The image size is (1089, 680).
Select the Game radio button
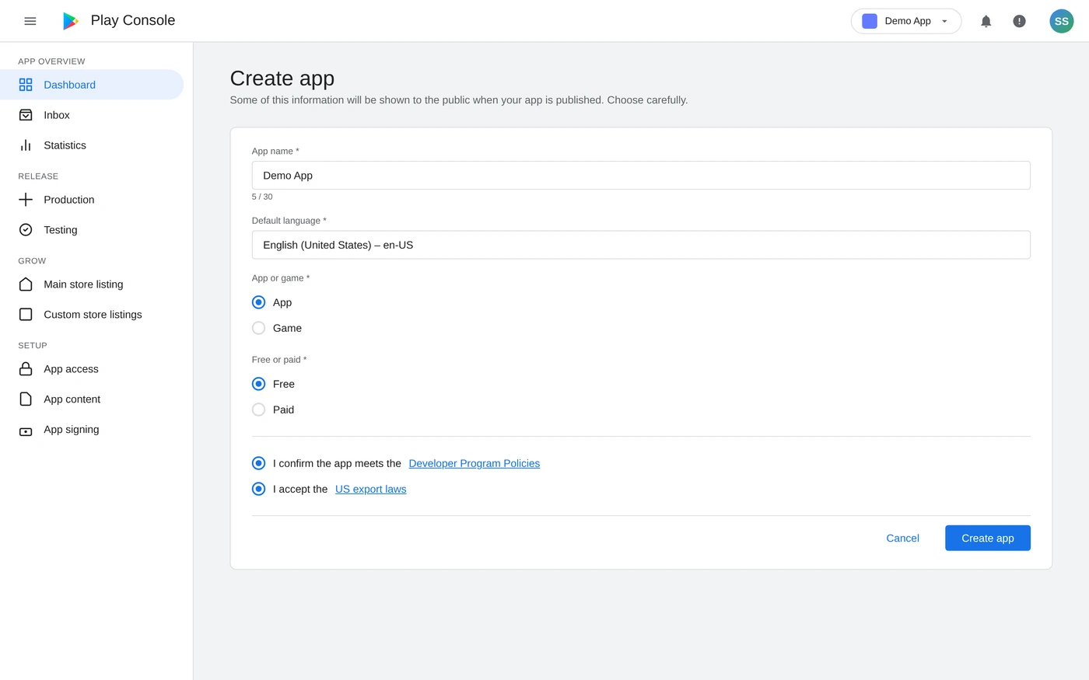coord(258,327)
